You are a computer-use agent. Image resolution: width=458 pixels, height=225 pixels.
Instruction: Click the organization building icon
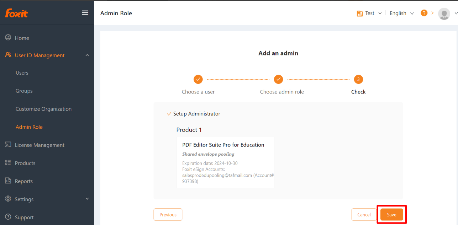pyautogui.click(x=359, y=14)
